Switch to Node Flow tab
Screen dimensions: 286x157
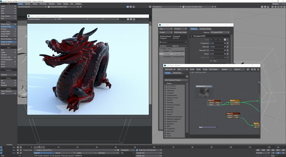coord(177,73)
